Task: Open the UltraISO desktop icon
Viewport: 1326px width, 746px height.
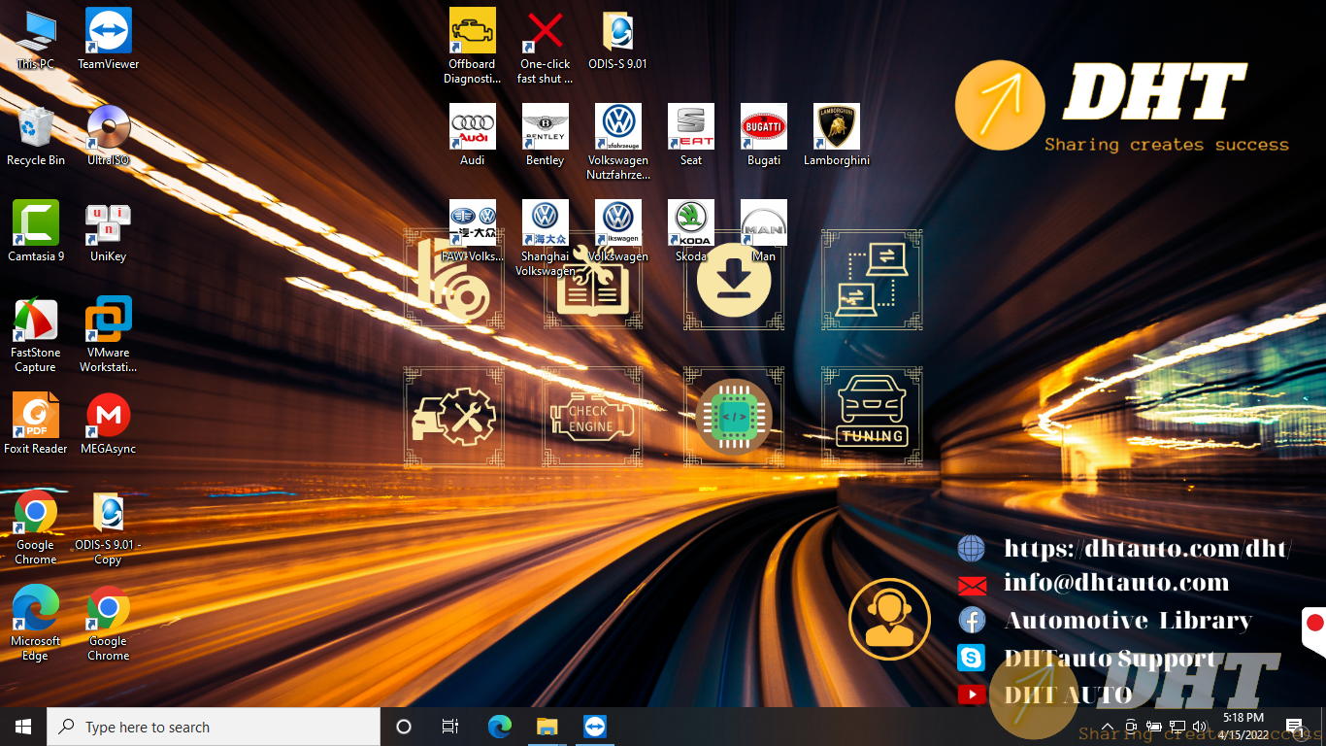Action: point(108,127)
